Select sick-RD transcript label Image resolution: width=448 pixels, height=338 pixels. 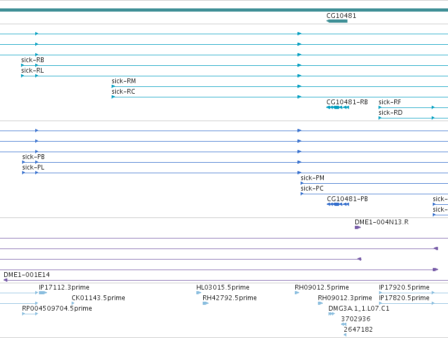point(391,113)
